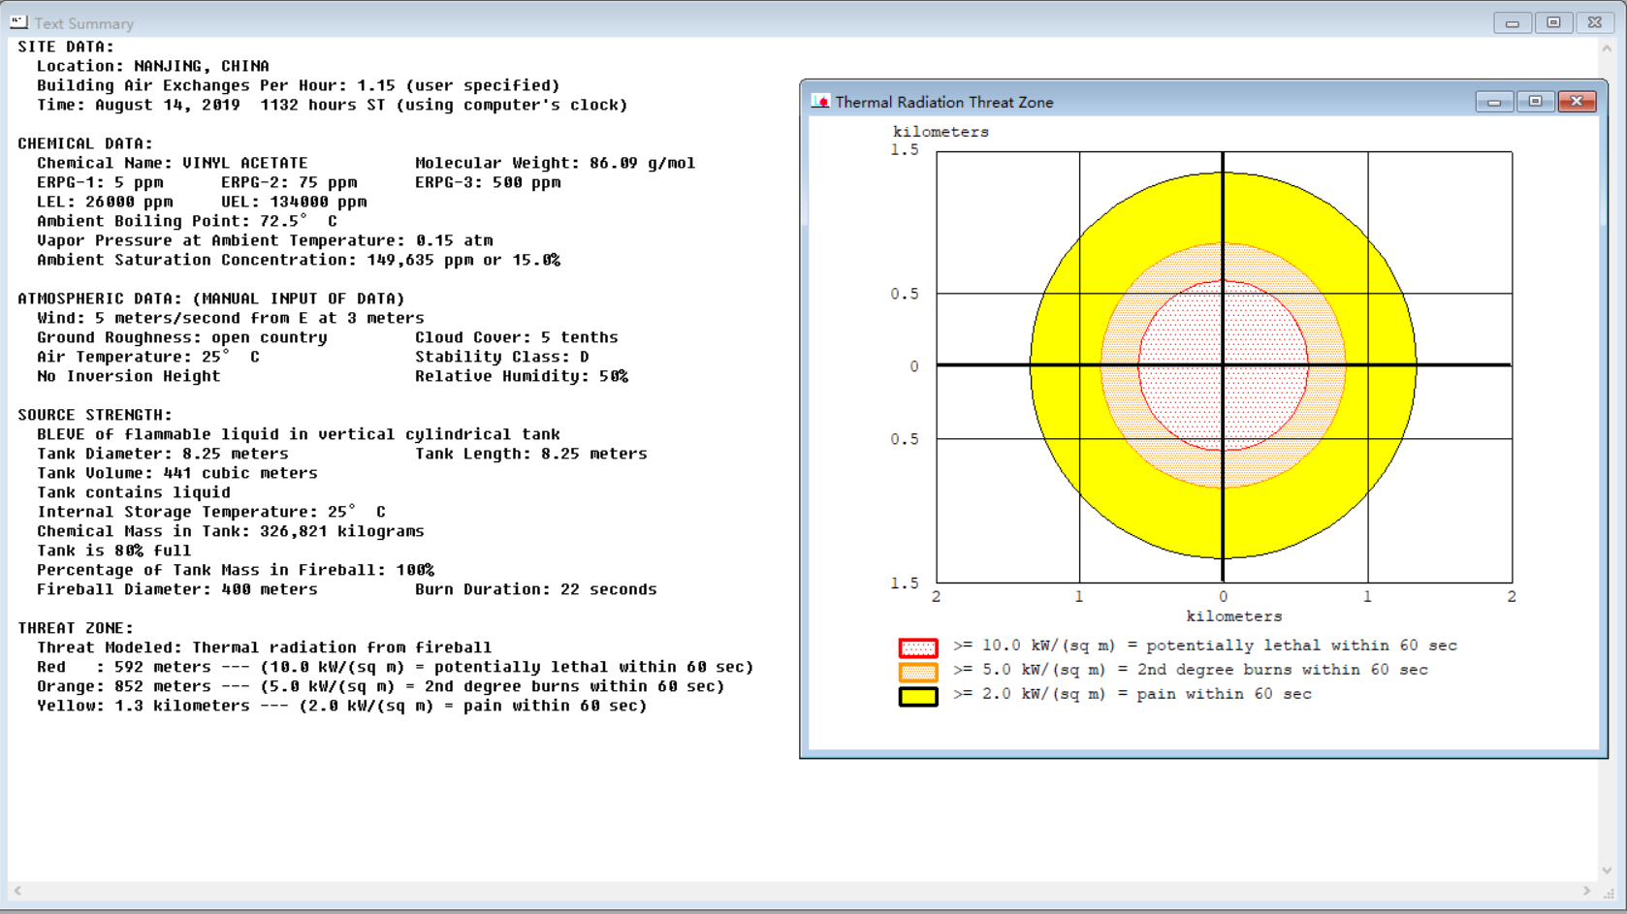Click the 'ERPG-3: 500 ppm' value
The width and height of the screenshot is (1627, 914).
(x=488, y=182)
